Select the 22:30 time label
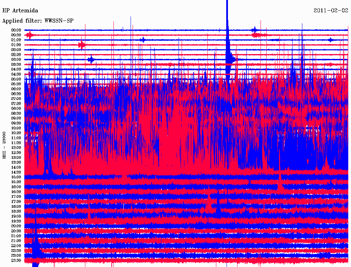The image size is (351, 267). point(16,251)
